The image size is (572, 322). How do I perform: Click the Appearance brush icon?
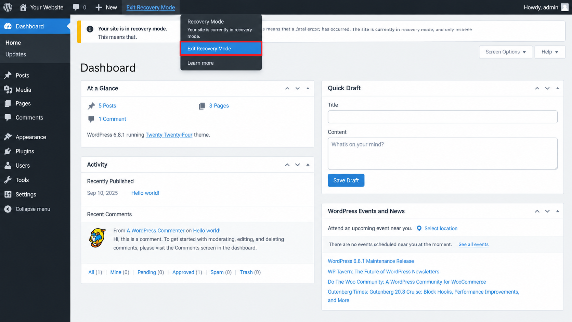(x=8, y=137)
